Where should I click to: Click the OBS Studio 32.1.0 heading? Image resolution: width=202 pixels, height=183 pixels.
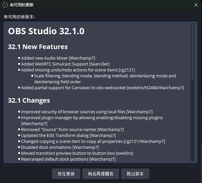tap(46, 31)
